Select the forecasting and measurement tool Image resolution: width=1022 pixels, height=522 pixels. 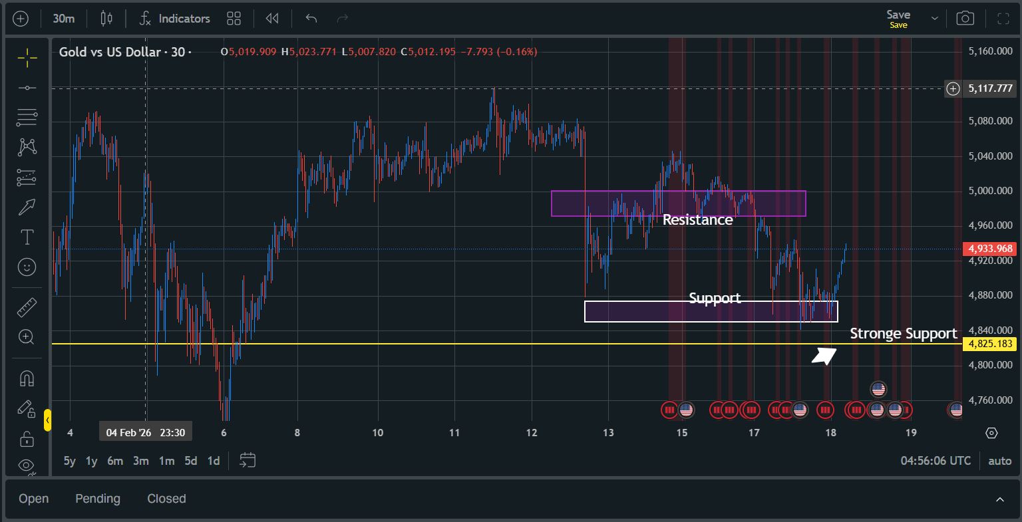[27, 177]
